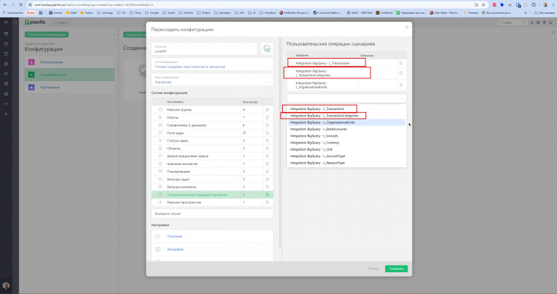The height and width of the screenshot is (294, 557).
Task: Delete the Рабочие пространства row with trash icon
Action: point(267,202)
